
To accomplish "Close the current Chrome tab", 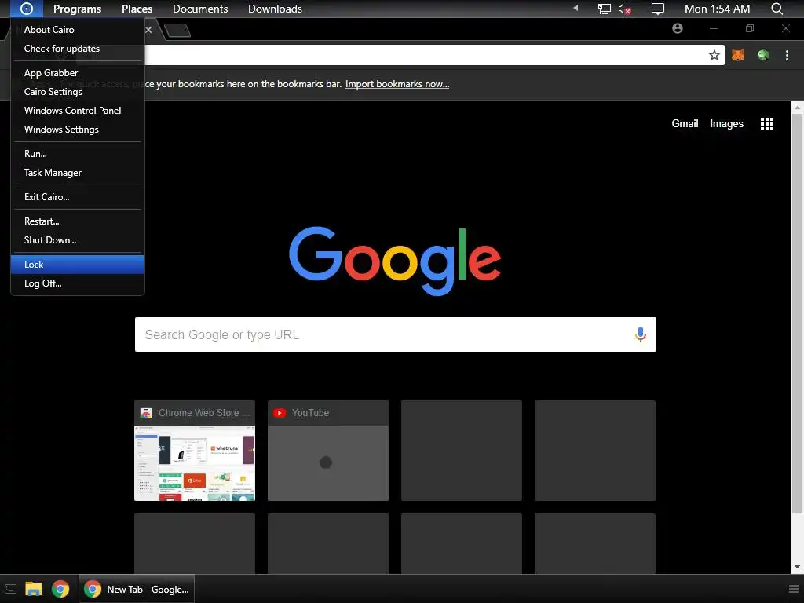I will click(x=148, y=30).
